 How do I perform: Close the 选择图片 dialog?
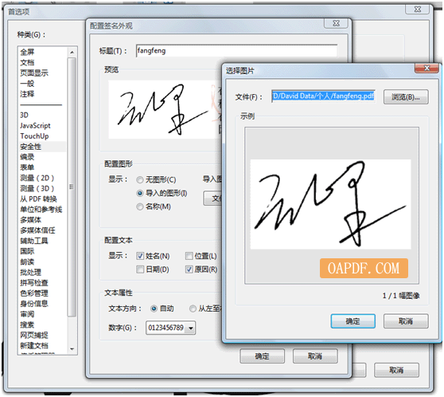coord(426,68)
